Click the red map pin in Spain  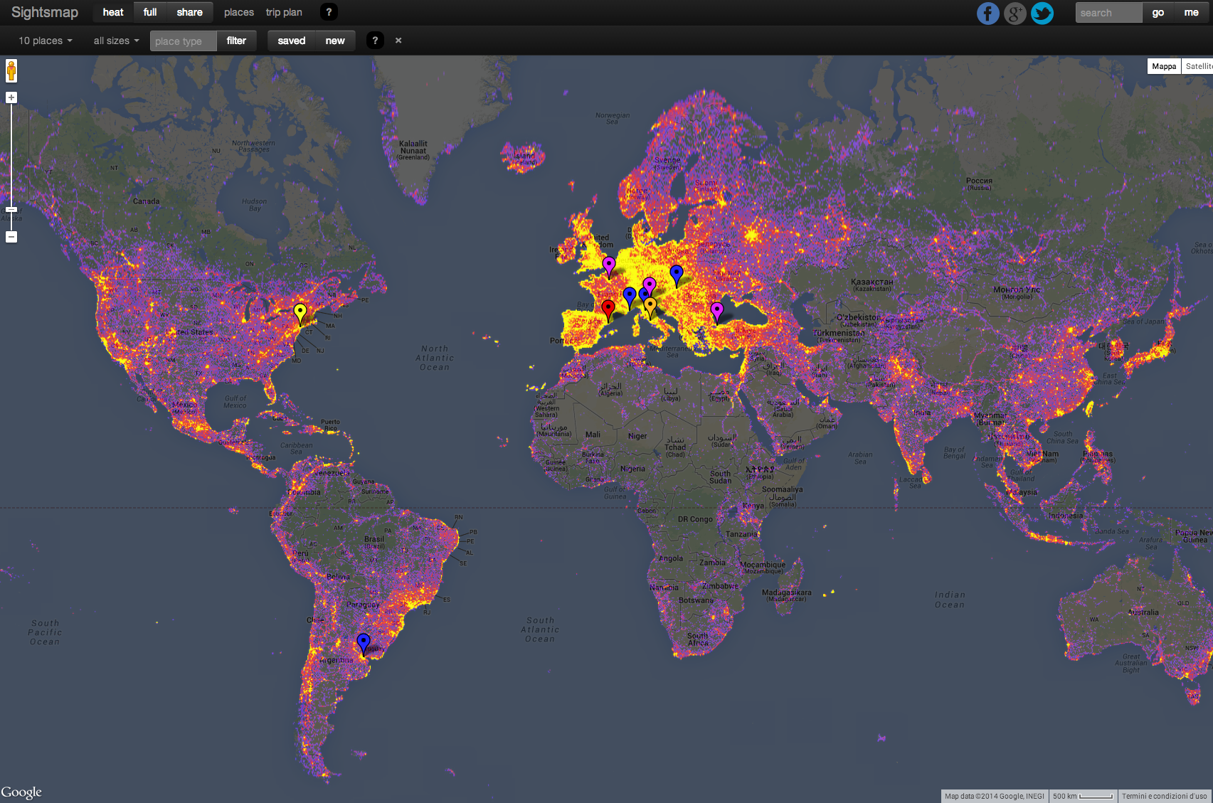coord(608,308)
